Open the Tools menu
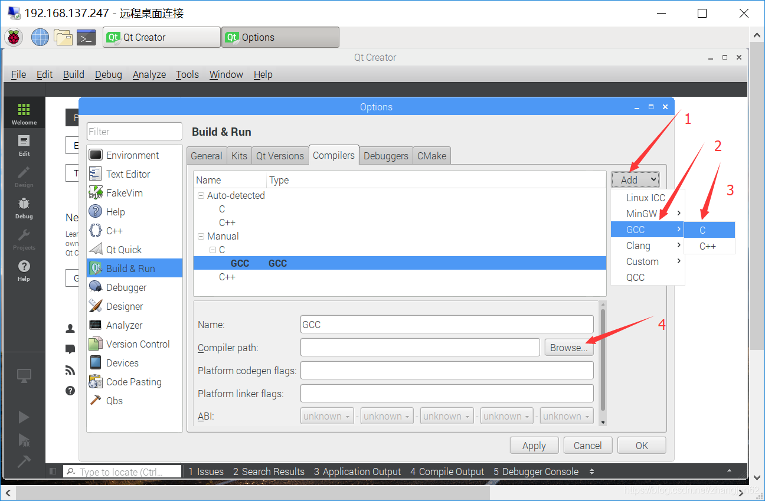 click(187, 74)
